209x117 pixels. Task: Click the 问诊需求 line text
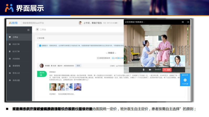[62, 94]
